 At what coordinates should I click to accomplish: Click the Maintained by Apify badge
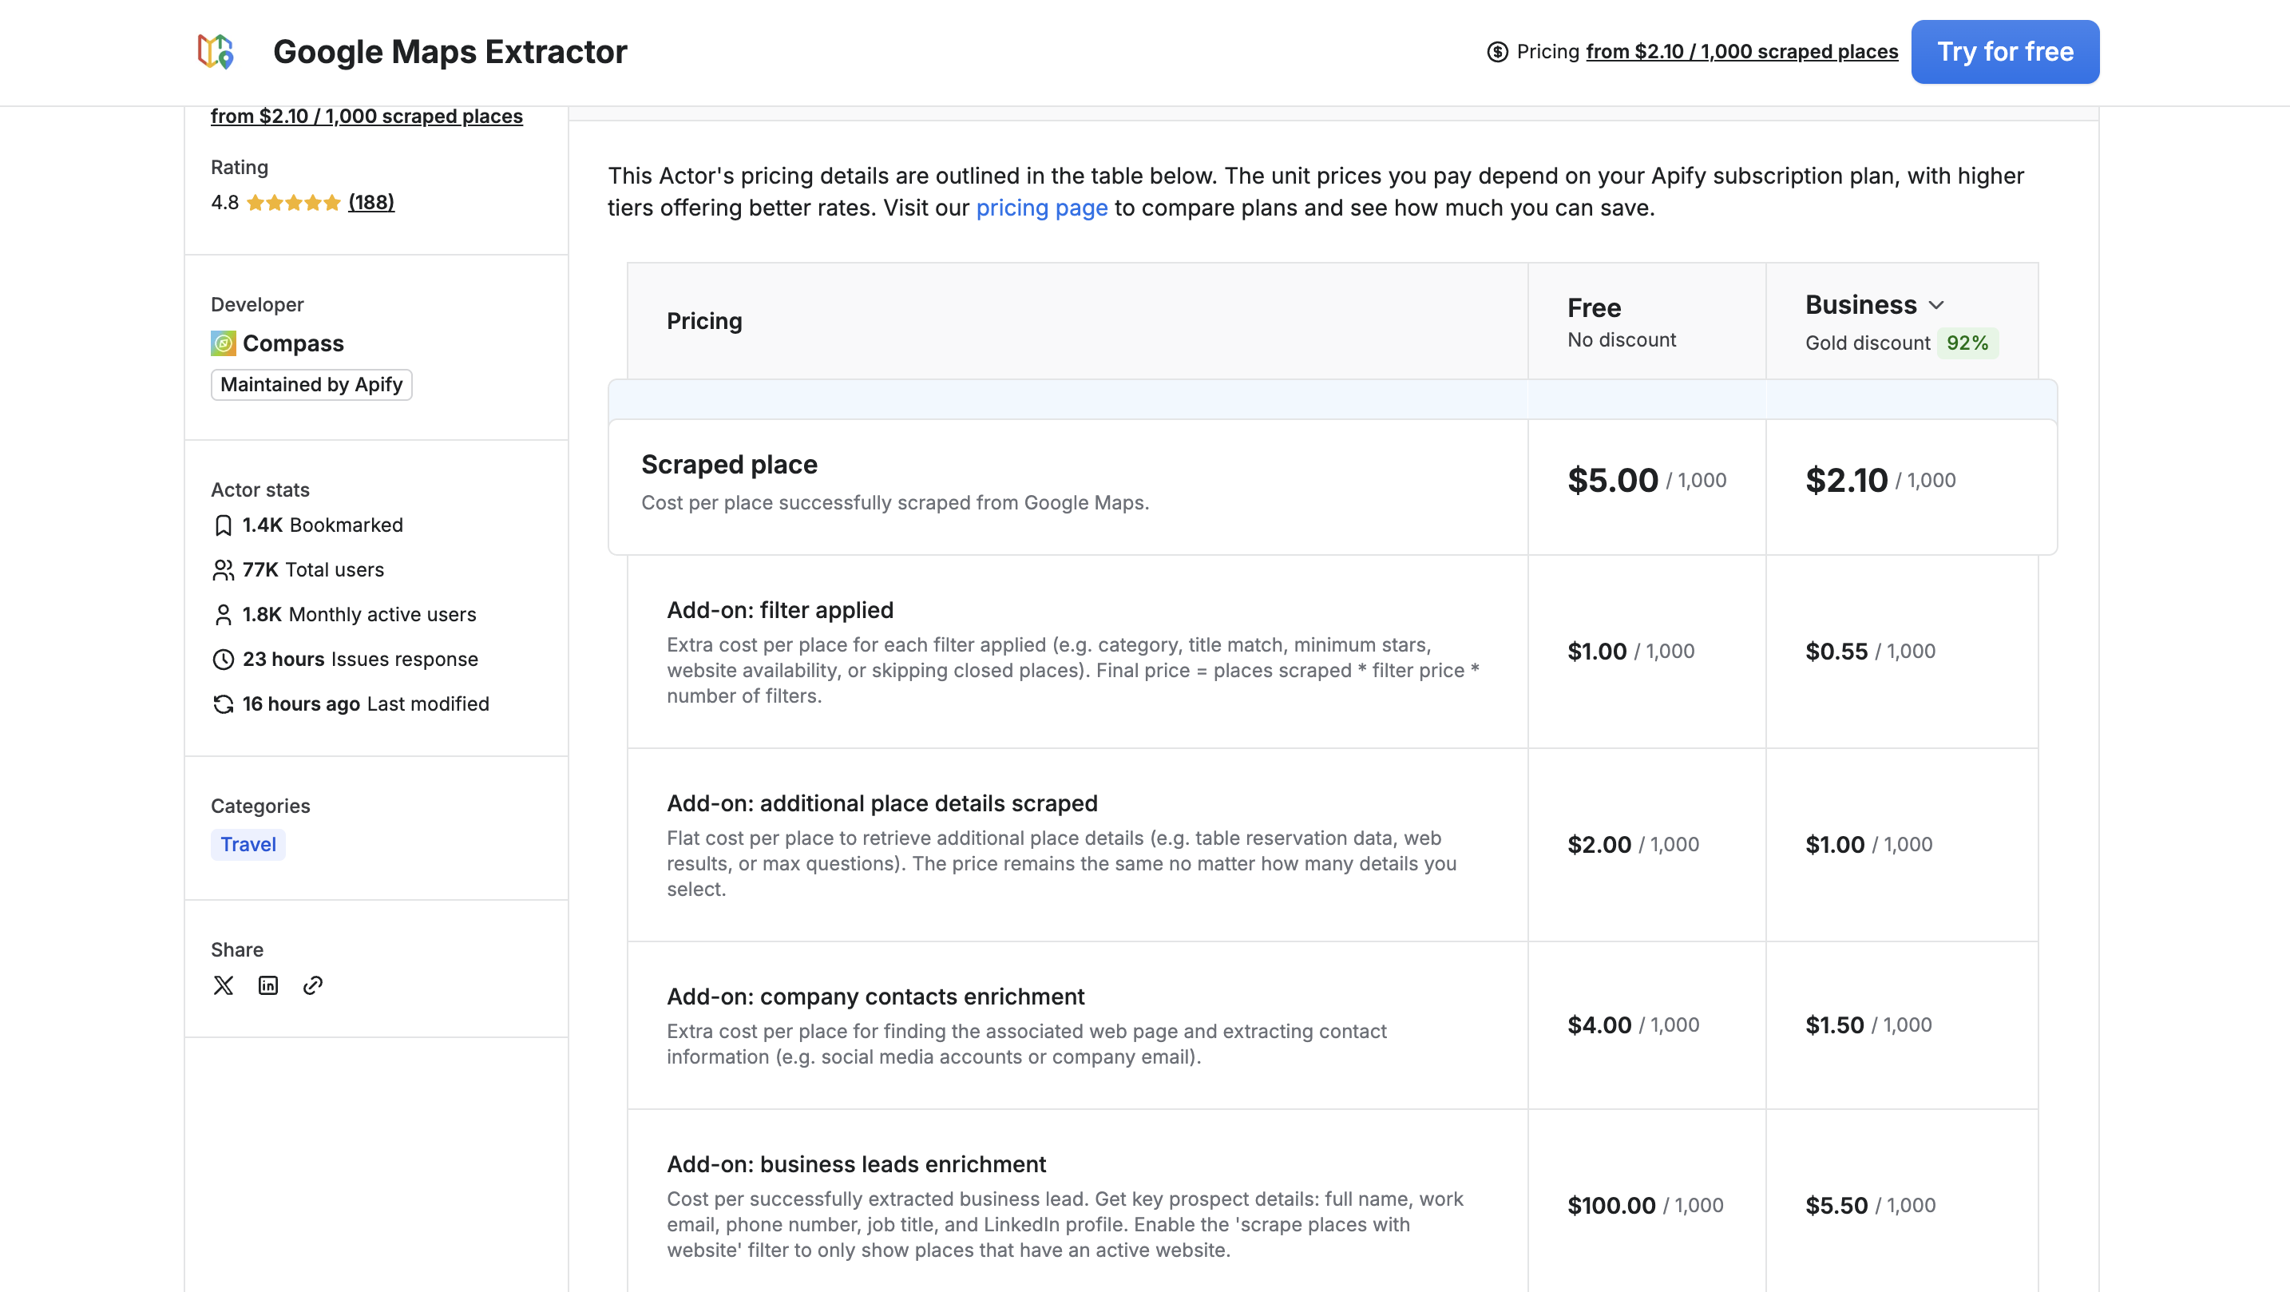tap(311, 384)
